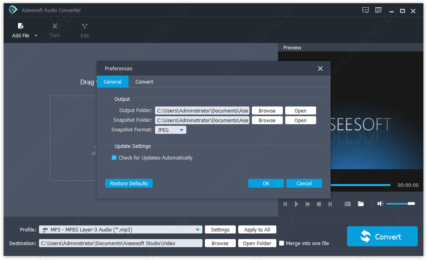Expand the Add File dropdown arrow
This screenshot has height=260, width=427.
pos(36,36)
